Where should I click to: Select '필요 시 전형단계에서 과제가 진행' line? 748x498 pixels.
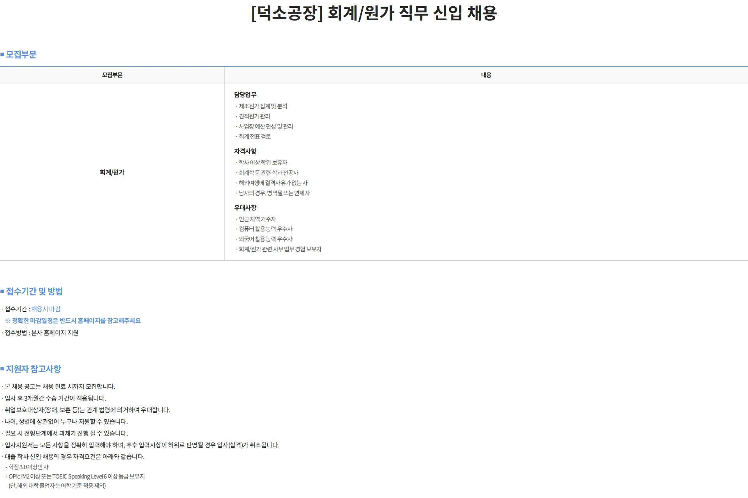66,433
